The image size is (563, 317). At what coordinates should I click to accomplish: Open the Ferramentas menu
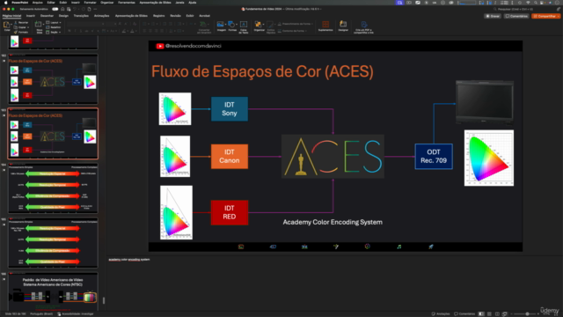pyautogui.click(x=127, y=3)
